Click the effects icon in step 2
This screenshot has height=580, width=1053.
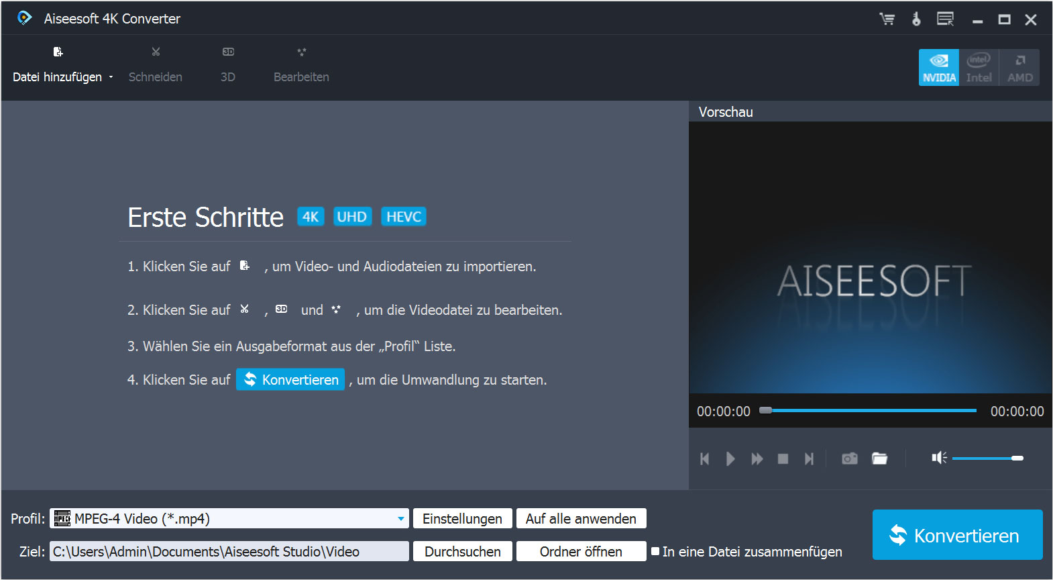coord(336,309)
